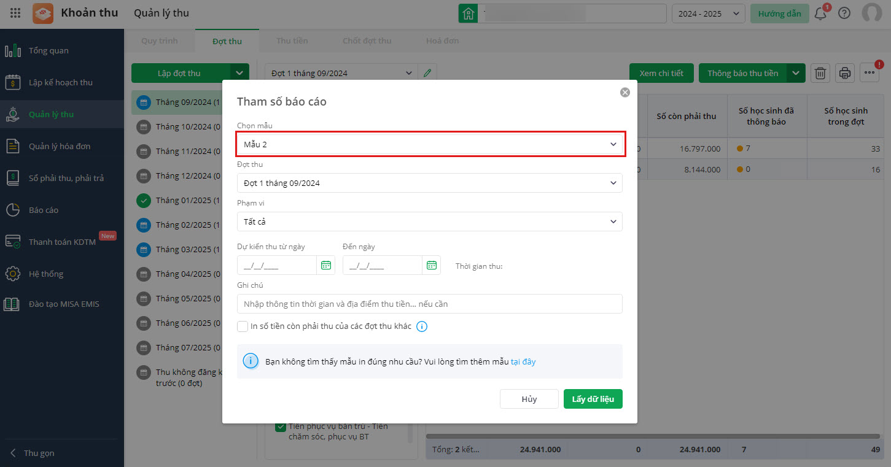Open the 2024 - 2025 school year selector

708,14
